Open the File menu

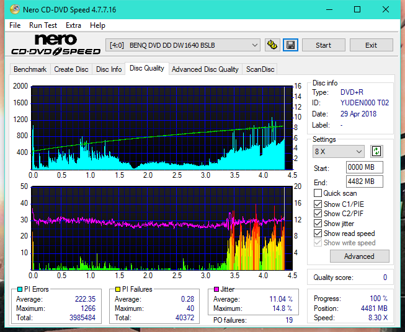click(15, 25)
